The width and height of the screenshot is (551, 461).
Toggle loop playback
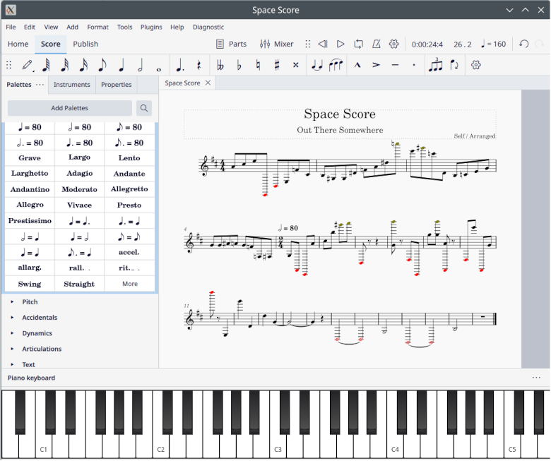pos(359,44)
